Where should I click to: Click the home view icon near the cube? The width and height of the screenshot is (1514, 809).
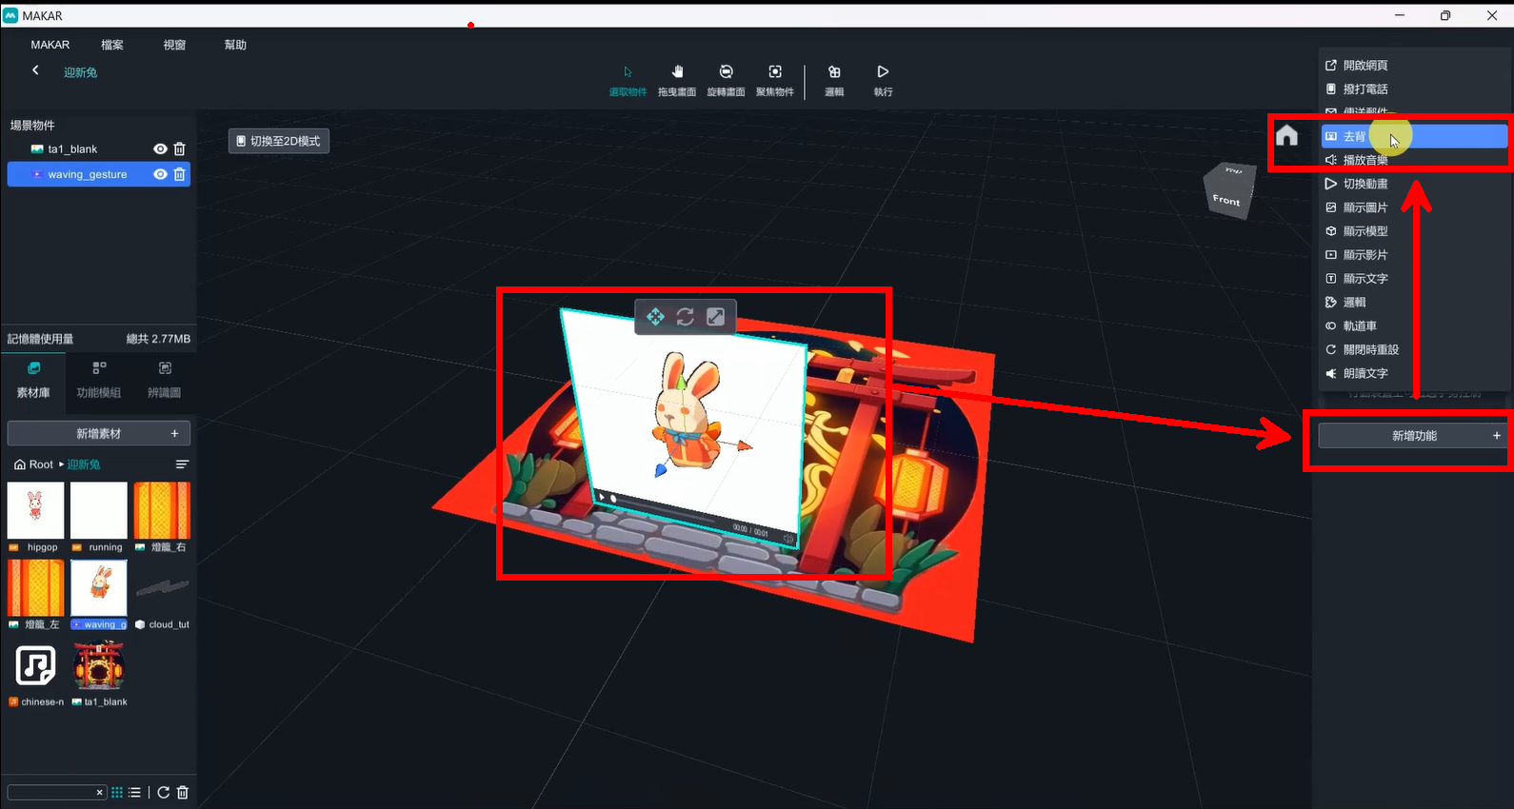click(1287, 135)
